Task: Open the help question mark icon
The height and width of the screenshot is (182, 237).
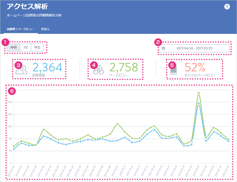Action: [x=227, y=7]
